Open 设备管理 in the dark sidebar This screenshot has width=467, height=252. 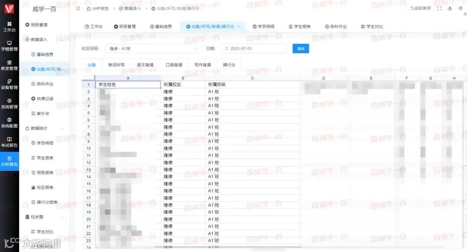click(x=9, y=85)
